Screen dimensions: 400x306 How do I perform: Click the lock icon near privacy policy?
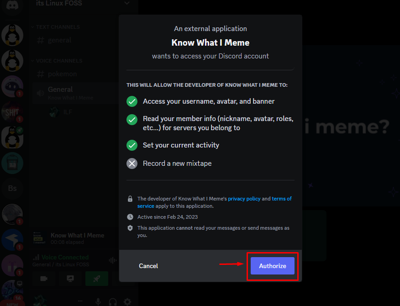(130, 199)
